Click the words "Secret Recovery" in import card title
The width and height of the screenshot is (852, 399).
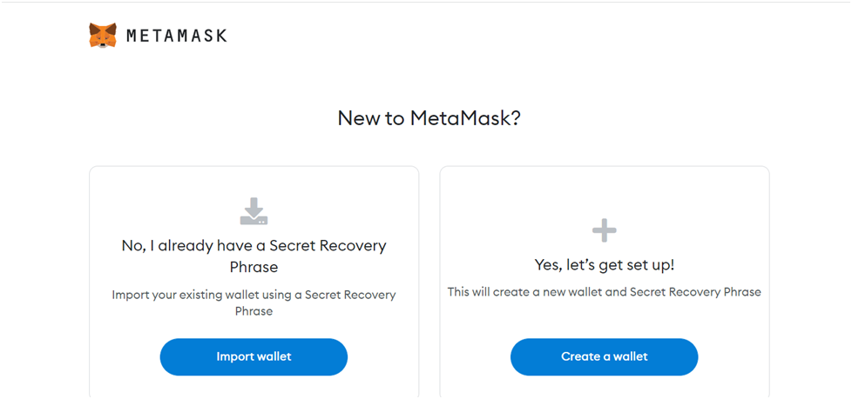pos(328,246)
